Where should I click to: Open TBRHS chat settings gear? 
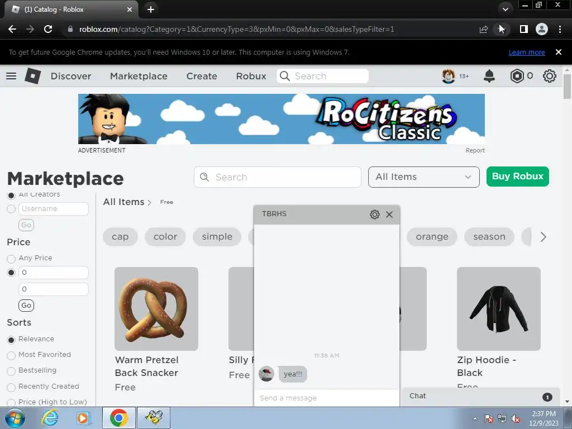375,214
